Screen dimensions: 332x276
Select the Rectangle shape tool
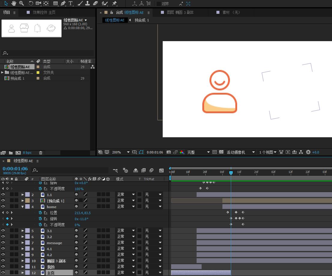pos(55,3)
